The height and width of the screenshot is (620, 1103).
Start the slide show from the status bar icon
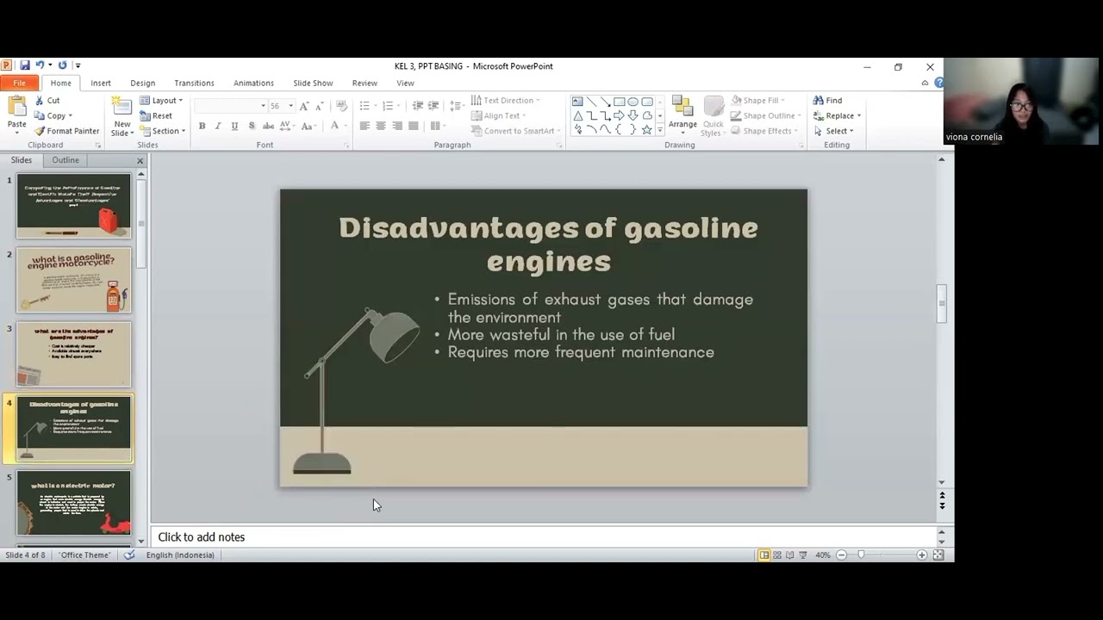tap(803, 555)
